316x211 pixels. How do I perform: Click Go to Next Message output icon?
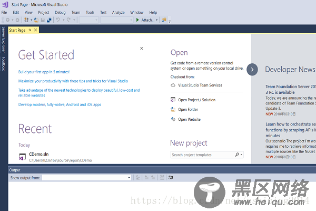pyautogui.click(x=153, y=177)
